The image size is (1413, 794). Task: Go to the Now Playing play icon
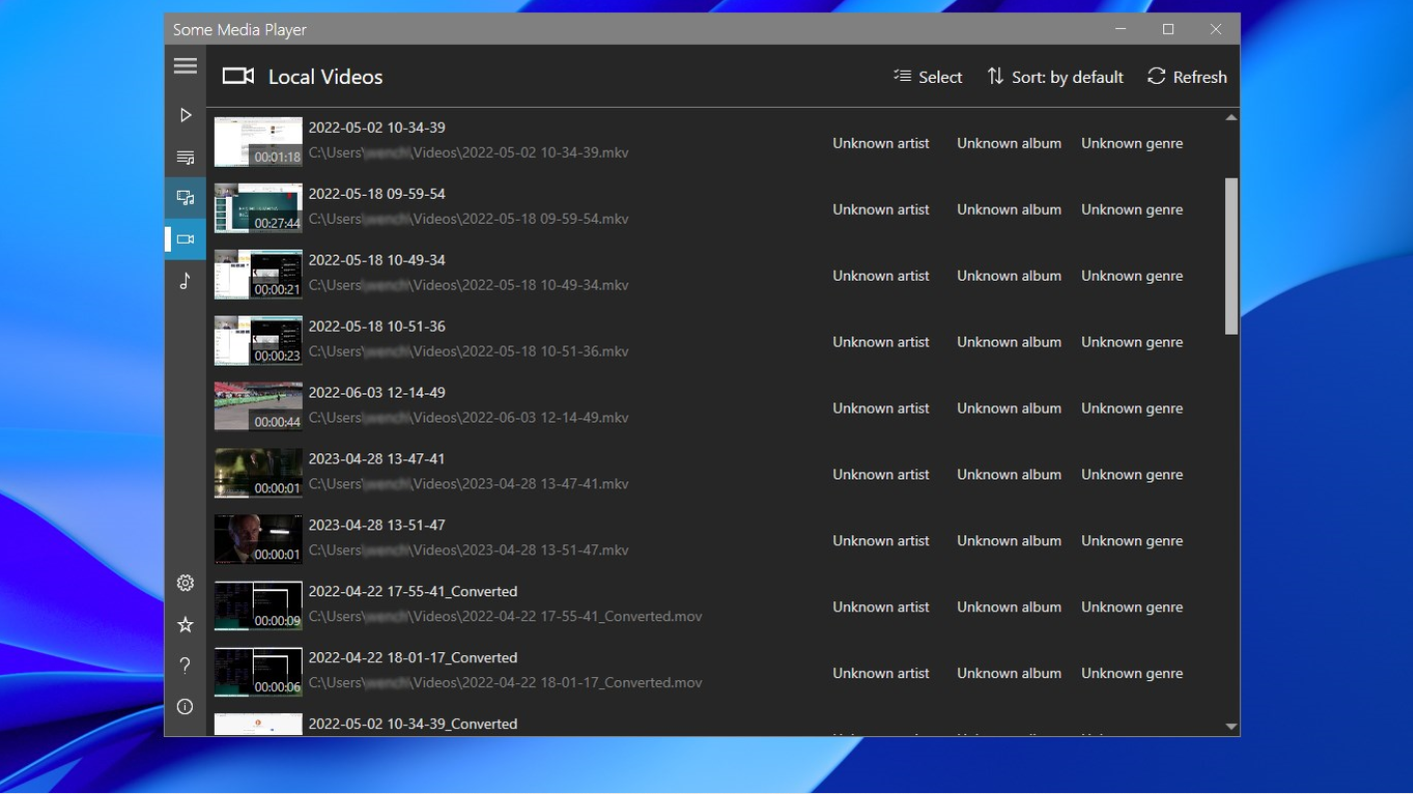pos(185,116)
